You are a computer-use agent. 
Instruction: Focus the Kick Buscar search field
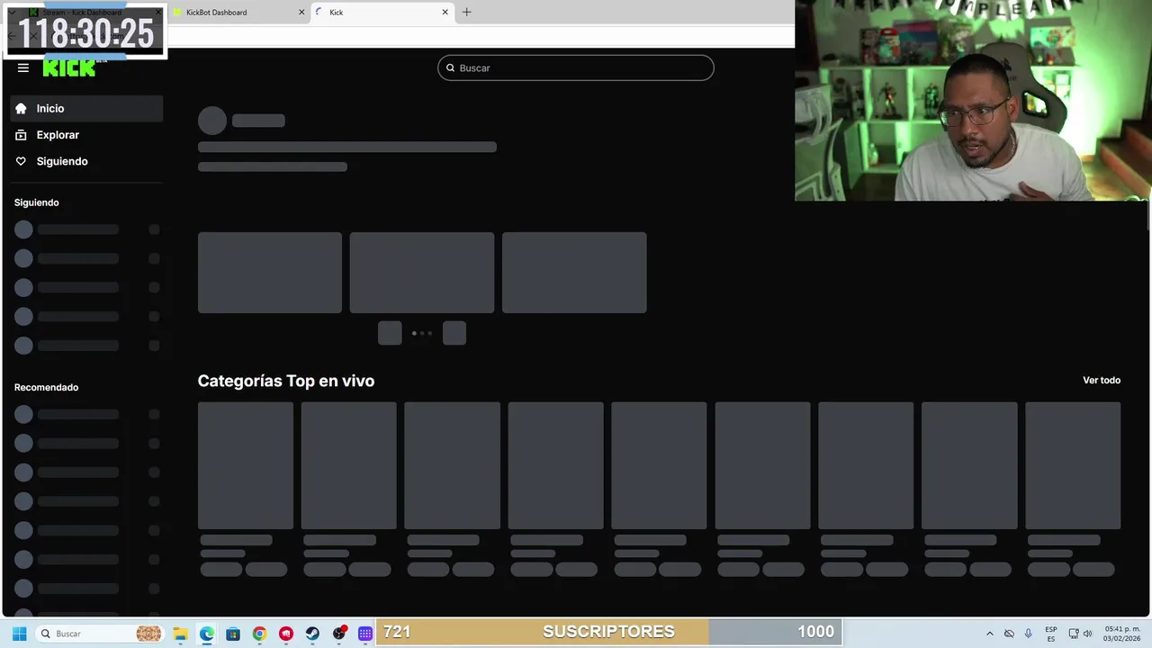pos(576,67)
